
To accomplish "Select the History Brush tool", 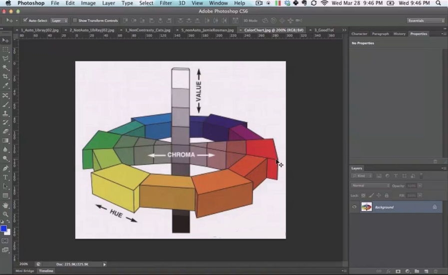I will pos(5,122).
